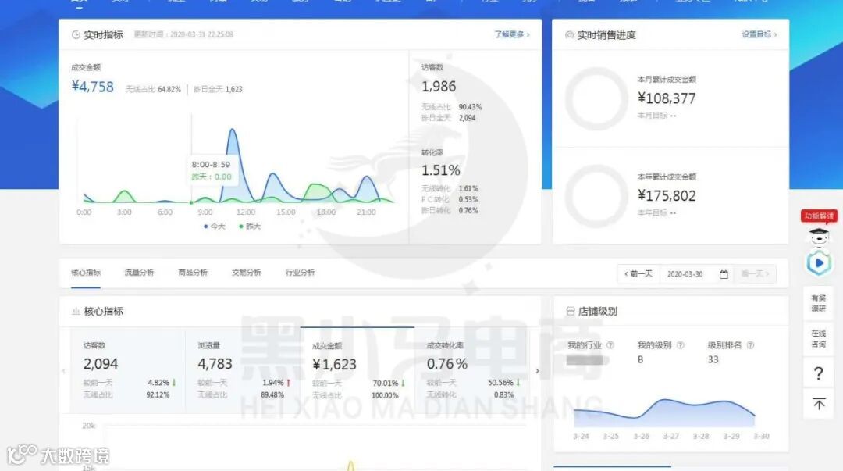Click the 级别排名 value 33
The width and height of the screenshot is (843, 471).
[713, 359]
